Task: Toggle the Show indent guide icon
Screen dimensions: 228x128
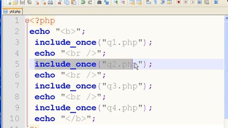Action: 162,2
